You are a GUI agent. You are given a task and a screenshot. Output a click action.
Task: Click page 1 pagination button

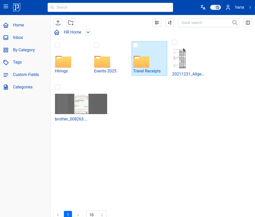pos(68,214)
